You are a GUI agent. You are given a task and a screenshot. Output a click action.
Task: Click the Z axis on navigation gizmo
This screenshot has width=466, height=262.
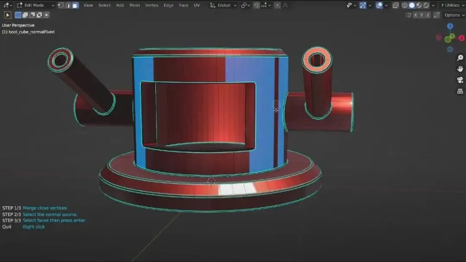450,26
